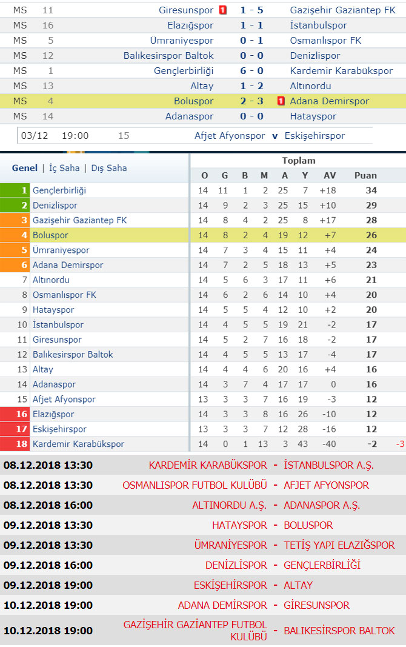Open the Gençlerbirliği team link in the standings

point(59,190)
